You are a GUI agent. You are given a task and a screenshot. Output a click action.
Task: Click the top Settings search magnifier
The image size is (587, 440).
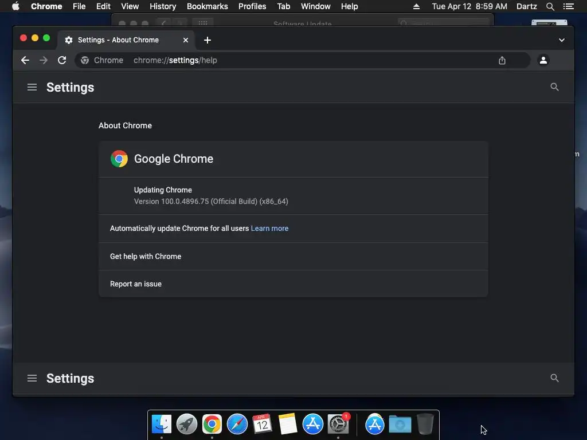(x=554, y=87)
